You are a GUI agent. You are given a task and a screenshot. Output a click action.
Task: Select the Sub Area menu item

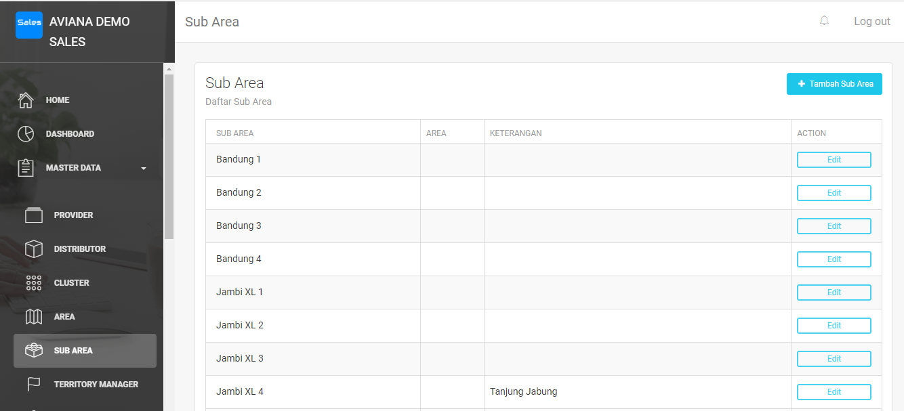85,351
